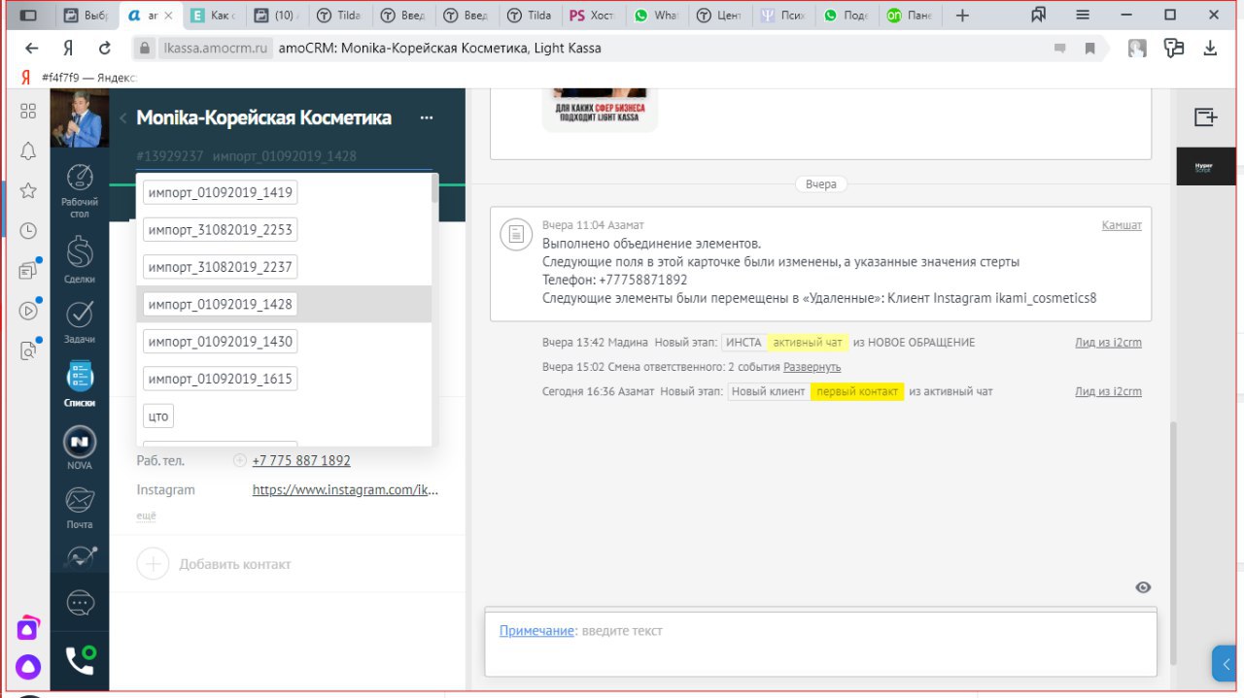Switch to the Как с... browser tab
1244x698 pixels.
(x=213, y=16)
